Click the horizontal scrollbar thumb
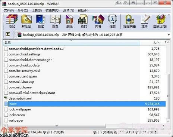The image size is (173, 137). pos(57,126)
